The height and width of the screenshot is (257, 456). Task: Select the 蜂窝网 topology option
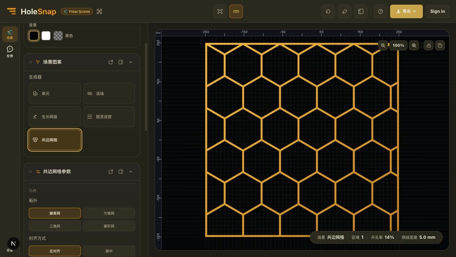pos(55,213)
